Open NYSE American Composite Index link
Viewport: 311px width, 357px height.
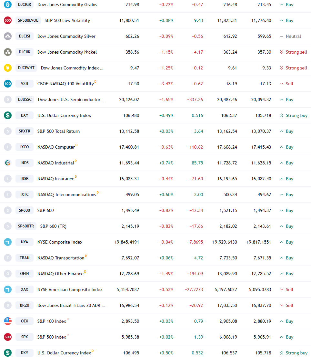click(70, 289)
